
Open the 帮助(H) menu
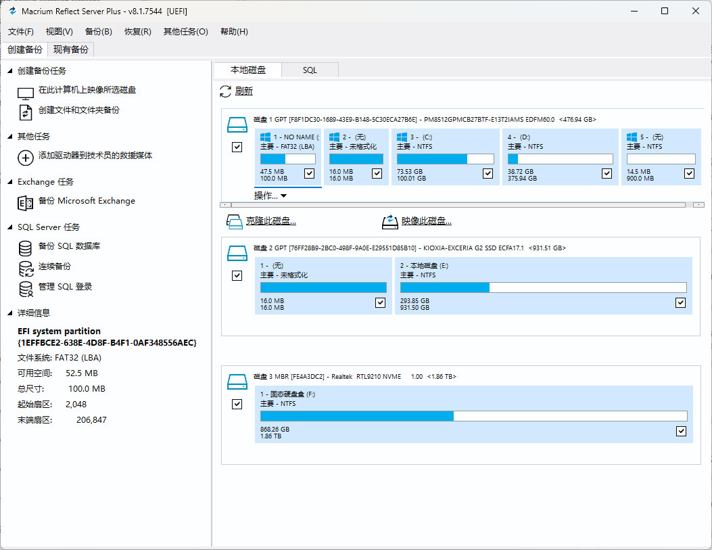pyautogui.click(x=235, y=32)
